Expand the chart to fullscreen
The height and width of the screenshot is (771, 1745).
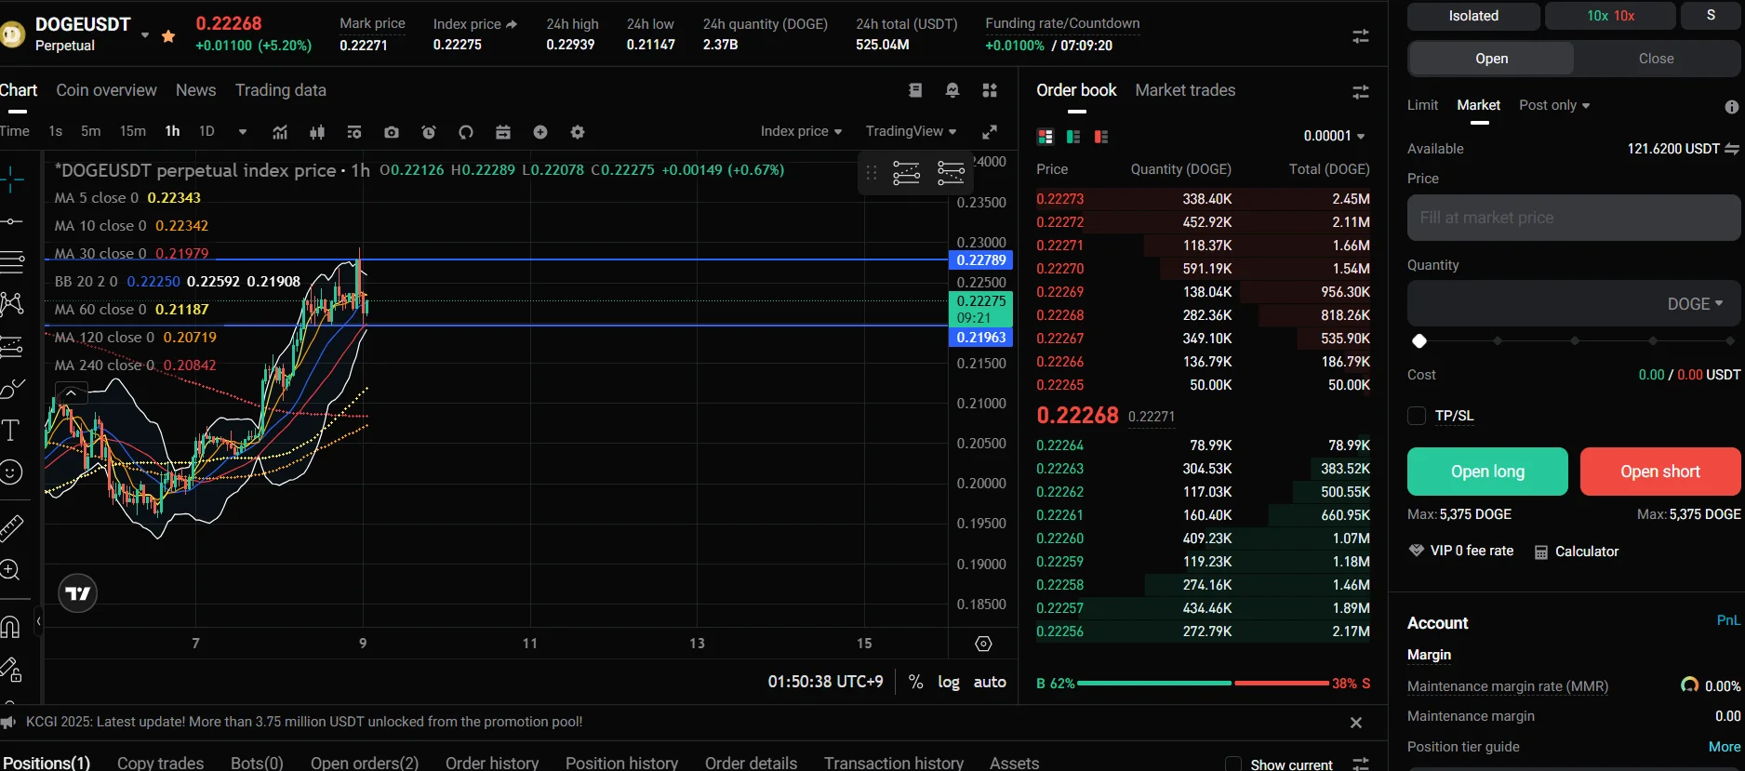[x=990, y=132]
